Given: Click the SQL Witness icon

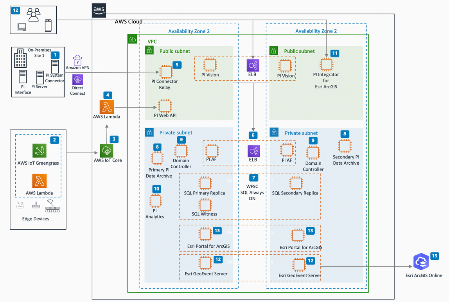Looking at the screenshot, I should (205, 205).
